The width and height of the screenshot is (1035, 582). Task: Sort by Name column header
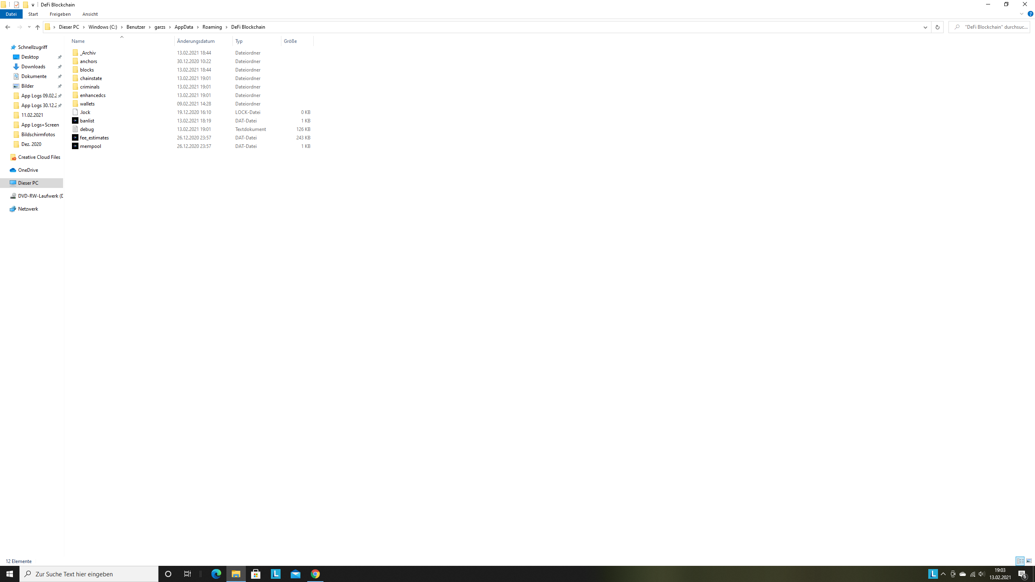[x=122, y=41]
